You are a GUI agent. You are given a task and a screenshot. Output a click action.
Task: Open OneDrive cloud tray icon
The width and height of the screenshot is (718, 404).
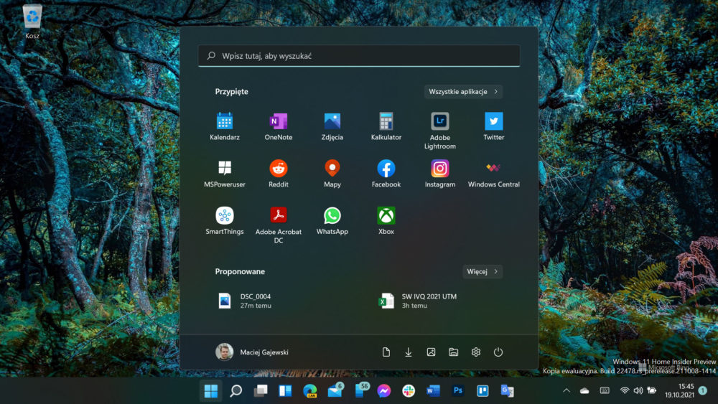pos(584,391)
